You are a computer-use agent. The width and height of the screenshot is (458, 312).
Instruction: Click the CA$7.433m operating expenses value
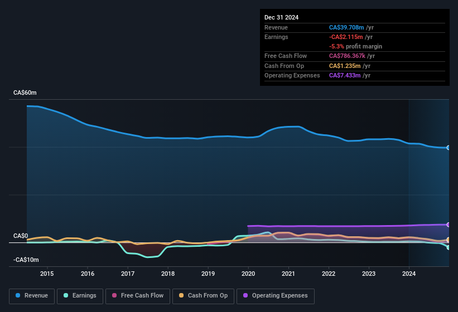click(x=345, y=75)
